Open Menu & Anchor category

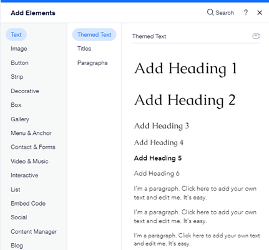pos(31,133)
